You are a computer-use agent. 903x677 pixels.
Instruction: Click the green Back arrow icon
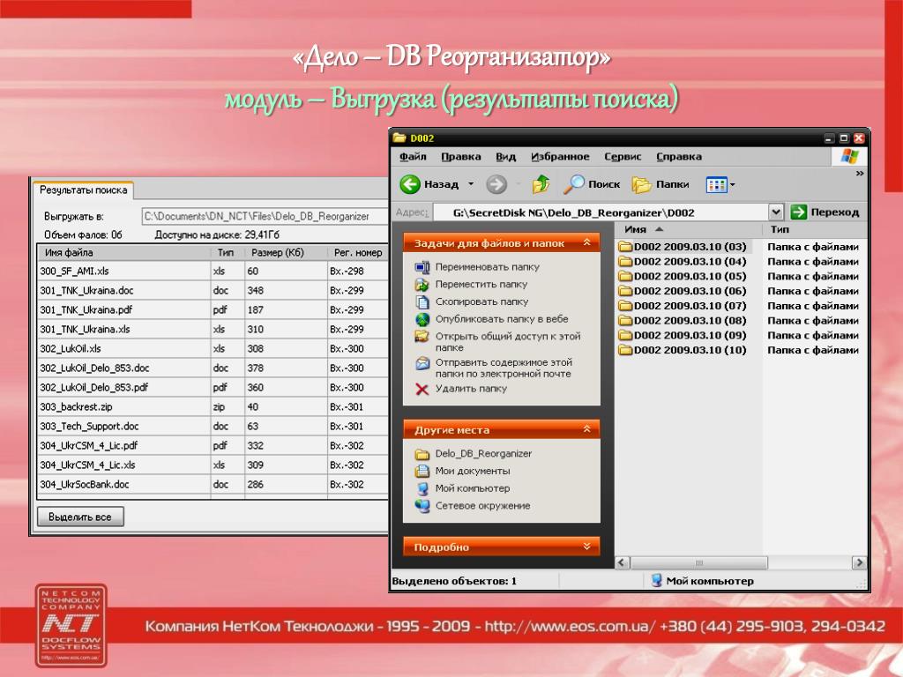coord(410,184)
